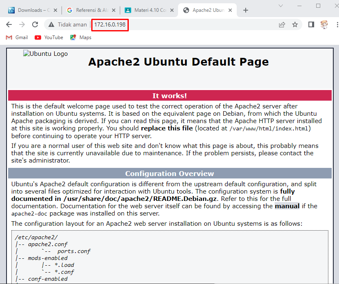The width and height of the screenshot is (339, 284).
Task: Click the 'mods-enabled' line in the tree
Action: (x=48, y=258)
